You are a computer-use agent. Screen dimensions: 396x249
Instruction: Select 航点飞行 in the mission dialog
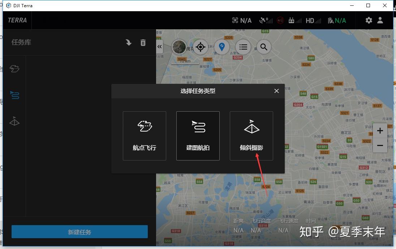point(144,136)
